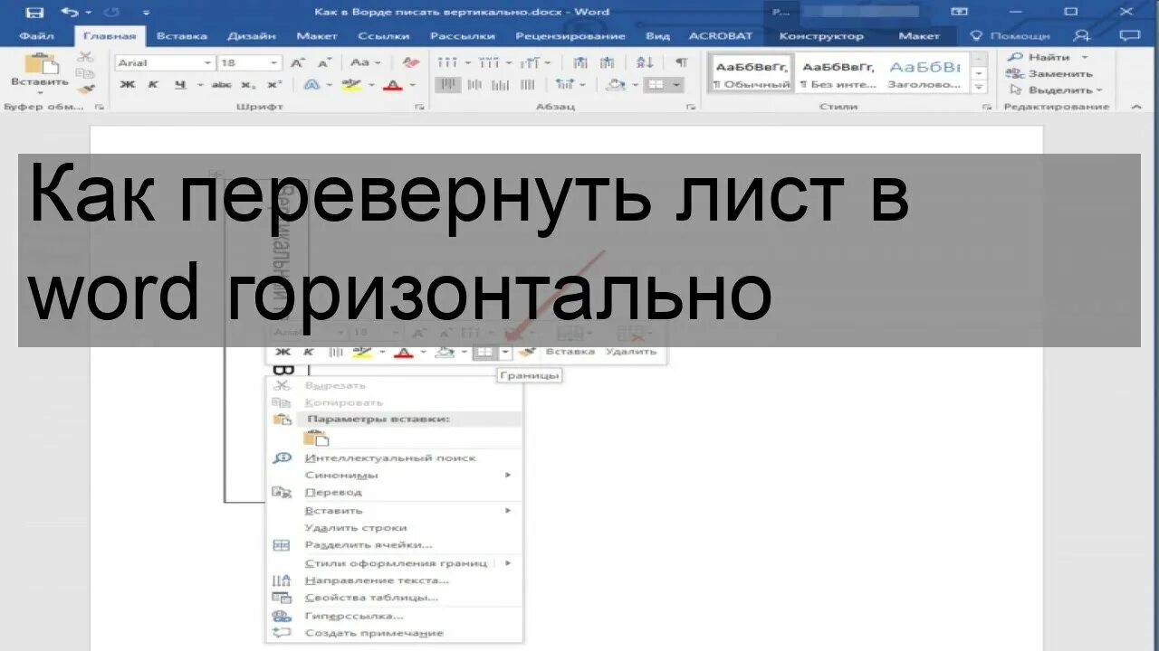
Task: Toggle Bold (Ж) in the ribbon
Action: (128, 85)
